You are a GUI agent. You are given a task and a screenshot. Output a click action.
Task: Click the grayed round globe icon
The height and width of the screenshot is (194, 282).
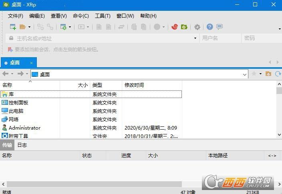[157, 27]
